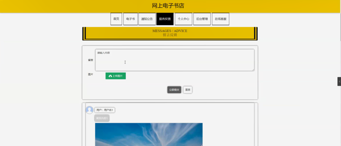
Task: Click the 图片 field label
Action: [90, 74]
